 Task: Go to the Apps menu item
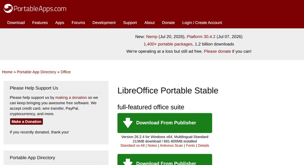[60, 23]
